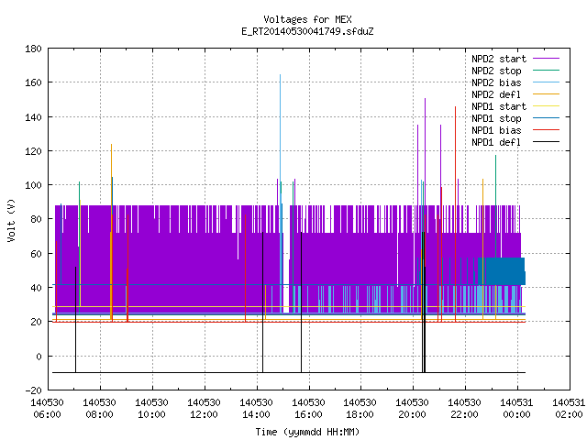This screenshot has width=587, height=440.
Task: Click the NPD2 stop green legend line
Action: coord(546,71)
